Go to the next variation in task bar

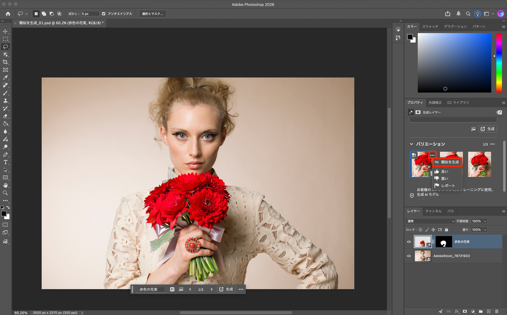212,289
